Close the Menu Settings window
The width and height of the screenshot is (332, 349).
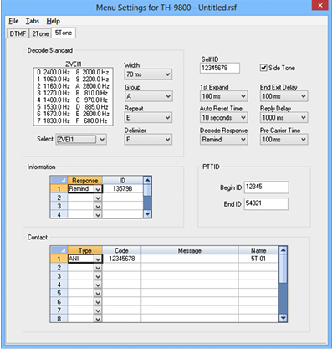320,5
